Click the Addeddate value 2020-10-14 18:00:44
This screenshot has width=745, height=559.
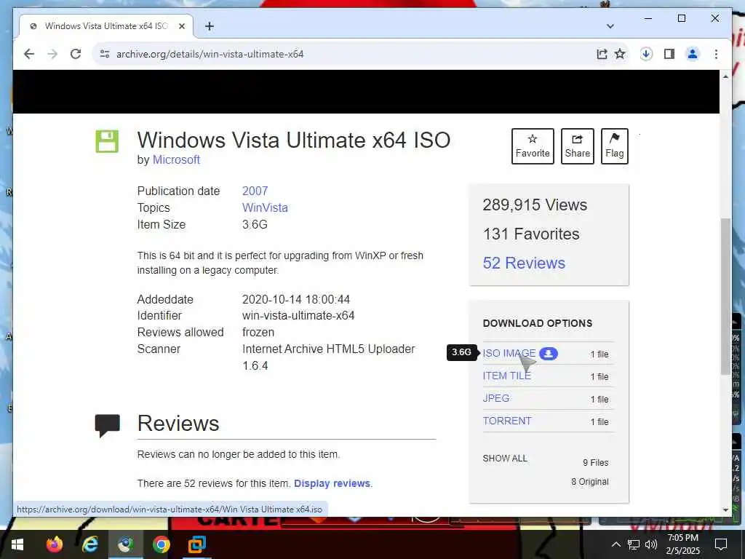(296, 299)
